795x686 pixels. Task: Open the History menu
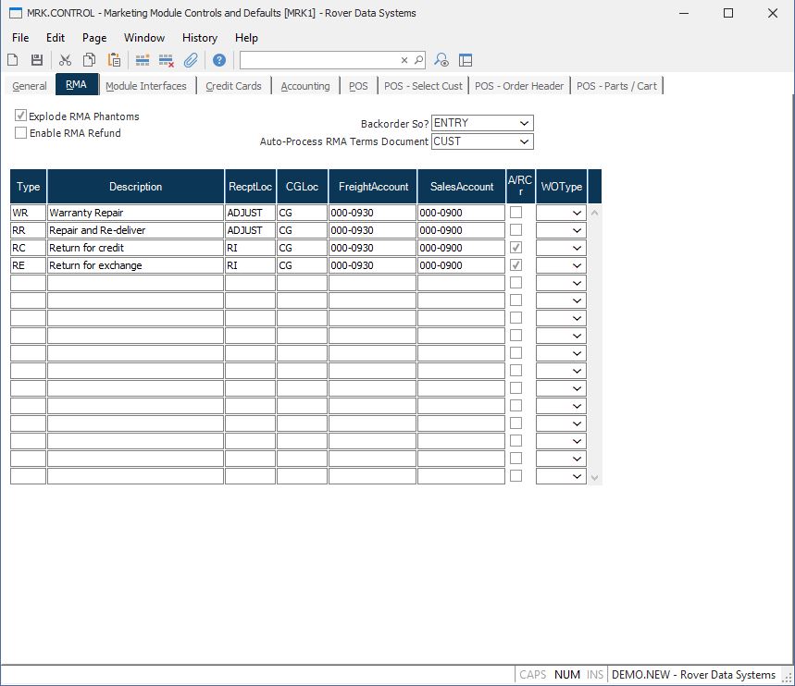click(x=199, y=38)
